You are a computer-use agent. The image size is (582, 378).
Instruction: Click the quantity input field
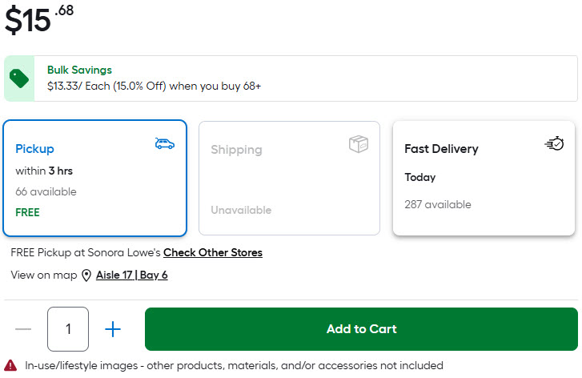coord(68,329)
